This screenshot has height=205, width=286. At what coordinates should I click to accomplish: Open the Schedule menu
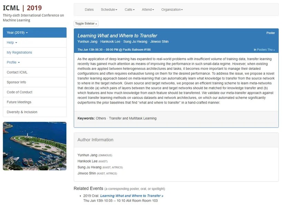(x=109, y=9)
